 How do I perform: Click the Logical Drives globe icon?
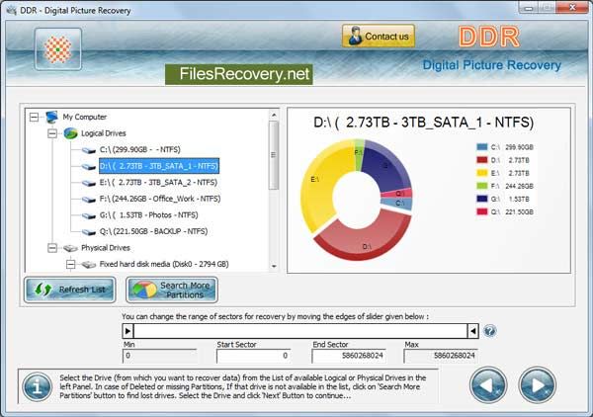(x=70, y=133)
